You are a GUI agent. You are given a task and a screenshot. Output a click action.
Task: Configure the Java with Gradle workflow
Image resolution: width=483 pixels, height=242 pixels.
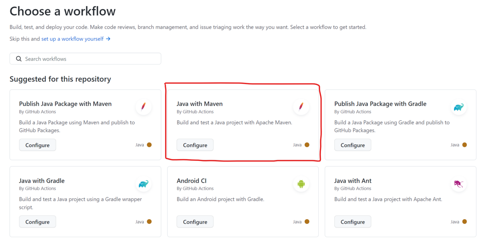[37, 222]
